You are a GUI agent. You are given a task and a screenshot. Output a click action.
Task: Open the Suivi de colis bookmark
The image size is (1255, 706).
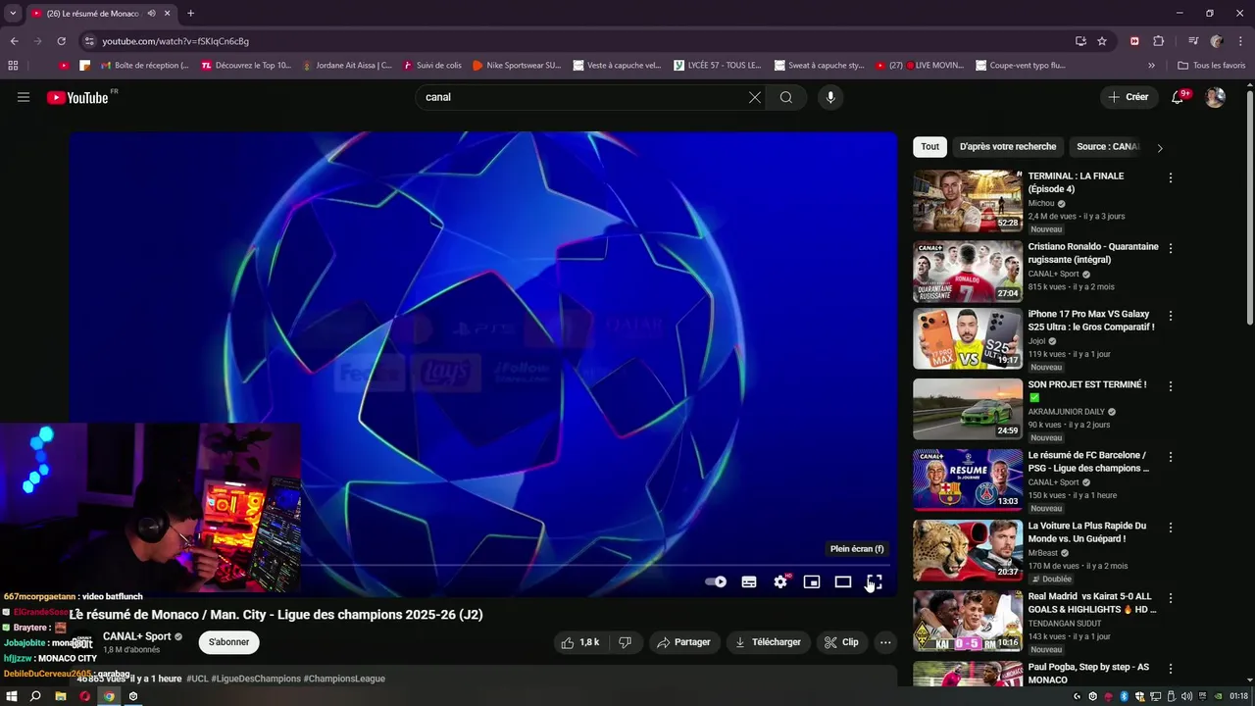click(x=431, y=66)
